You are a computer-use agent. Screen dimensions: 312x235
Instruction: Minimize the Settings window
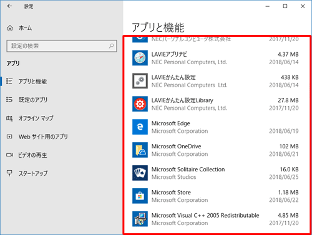click(268, 6)
